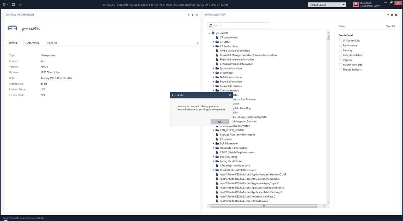Click the folder icon next to CP Status
The height and width of the screenshot is (221, 403).
[x=217, y=42]
